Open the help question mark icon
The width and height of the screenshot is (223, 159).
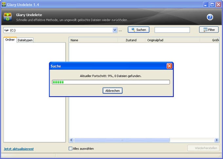pos(210,17)
